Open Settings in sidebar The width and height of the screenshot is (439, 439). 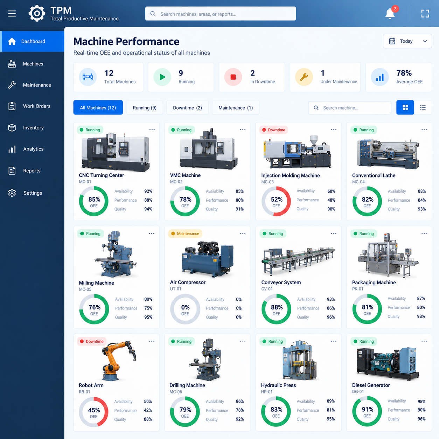tap(32, 193)
